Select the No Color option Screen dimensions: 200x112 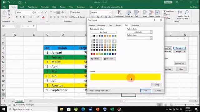tap(103, 32)
